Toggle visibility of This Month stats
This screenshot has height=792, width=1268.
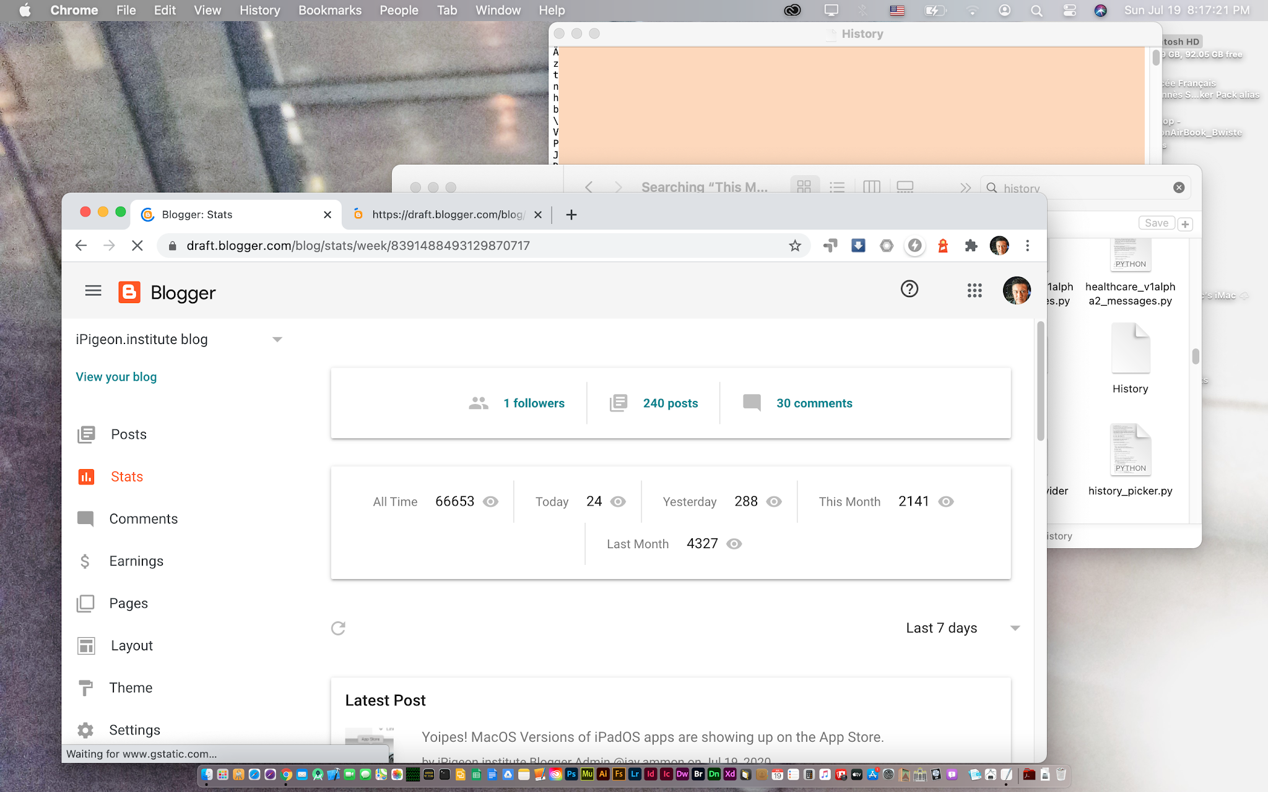pos(949,501)
